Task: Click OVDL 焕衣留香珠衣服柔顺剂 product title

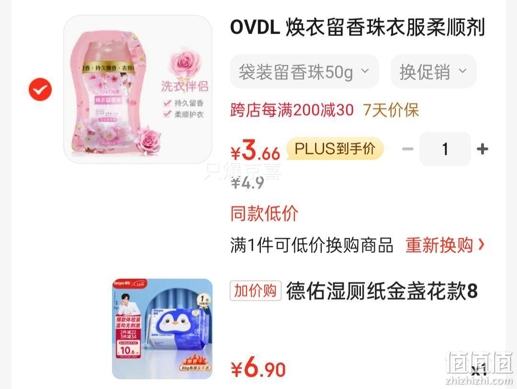Action: point(358,27)
